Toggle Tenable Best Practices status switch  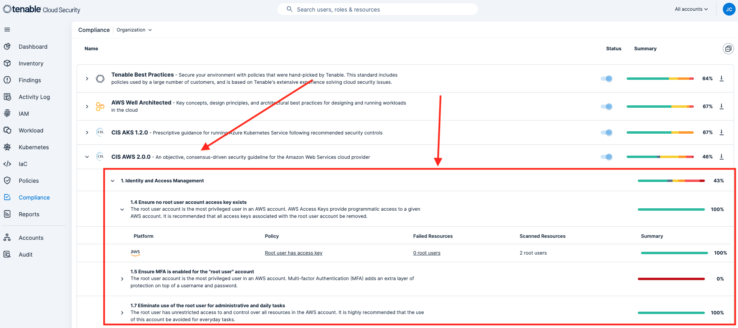click(607, 79)
